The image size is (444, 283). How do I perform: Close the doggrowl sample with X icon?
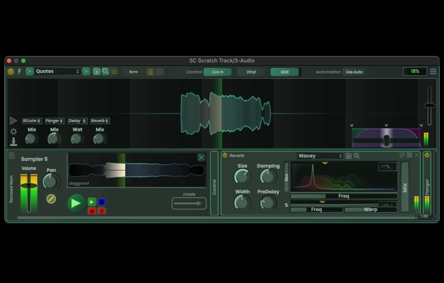tap(201, 157)
